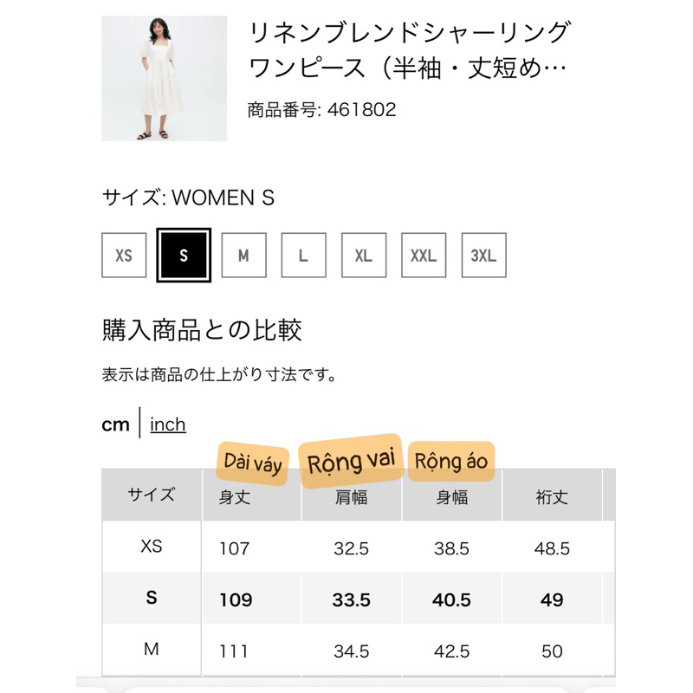Viewport: 693px width, 693px height.
Task: Select cm unit toggle
Action: coord(115,424)
